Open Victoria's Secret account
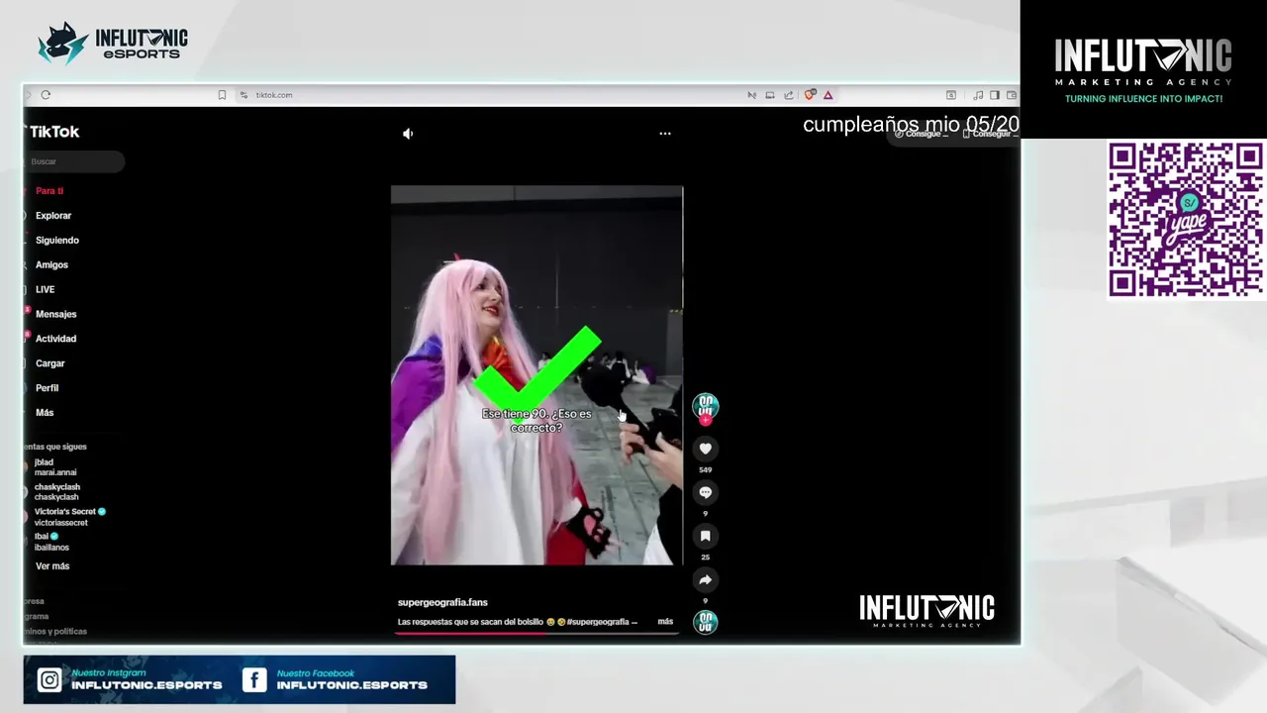This screenshot has width=1267, height=713. pos(65,517)
